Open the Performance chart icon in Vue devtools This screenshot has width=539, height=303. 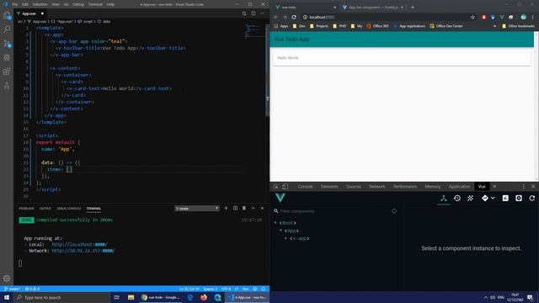(x=505, y=199)
